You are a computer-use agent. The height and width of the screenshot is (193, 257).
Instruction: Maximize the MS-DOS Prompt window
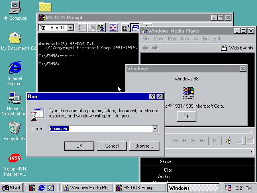[x=220, y=18]
